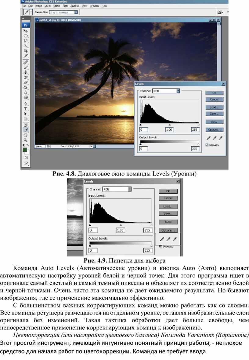Select the Type tool
Screen dimensions: 249x360
pyautogui.click(x=25, y=109)
